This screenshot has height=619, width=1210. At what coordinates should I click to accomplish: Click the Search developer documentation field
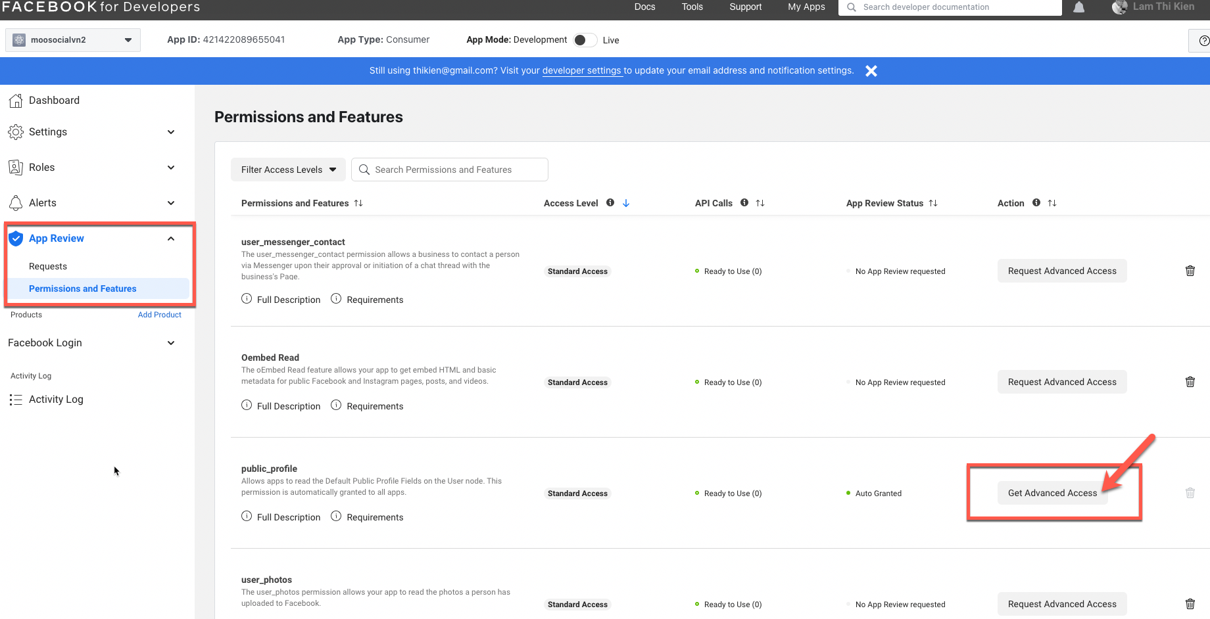click(950, 7)
